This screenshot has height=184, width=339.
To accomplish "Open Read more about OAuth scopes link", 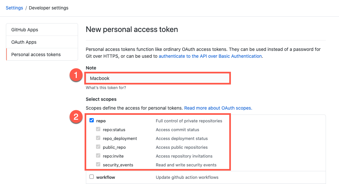I will click(218, 108).
